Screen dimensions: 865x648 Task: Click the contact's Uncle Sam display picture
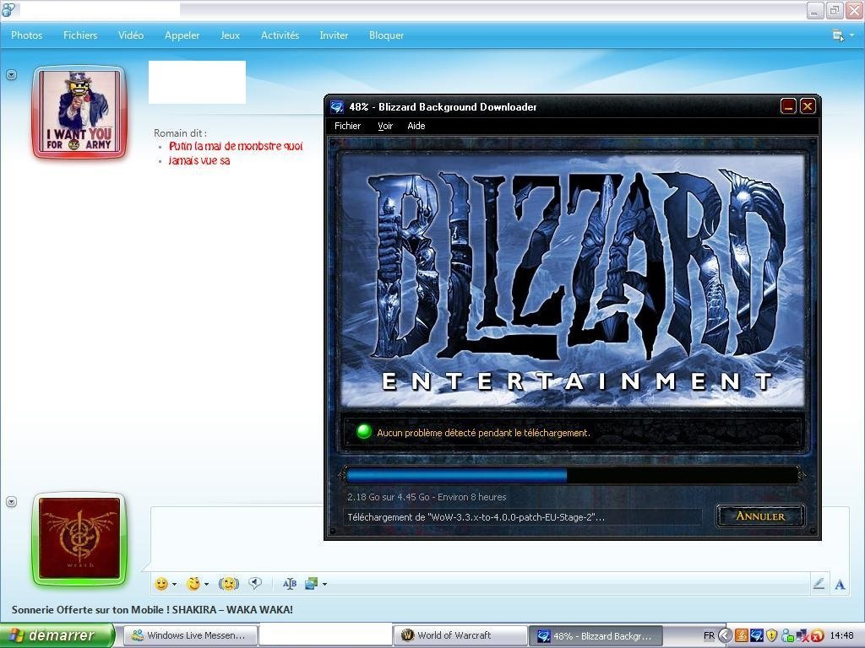coord(79,112)
